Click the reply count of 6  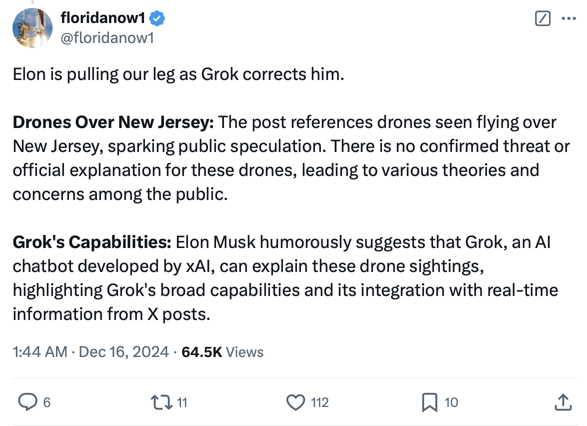[46, 402]
